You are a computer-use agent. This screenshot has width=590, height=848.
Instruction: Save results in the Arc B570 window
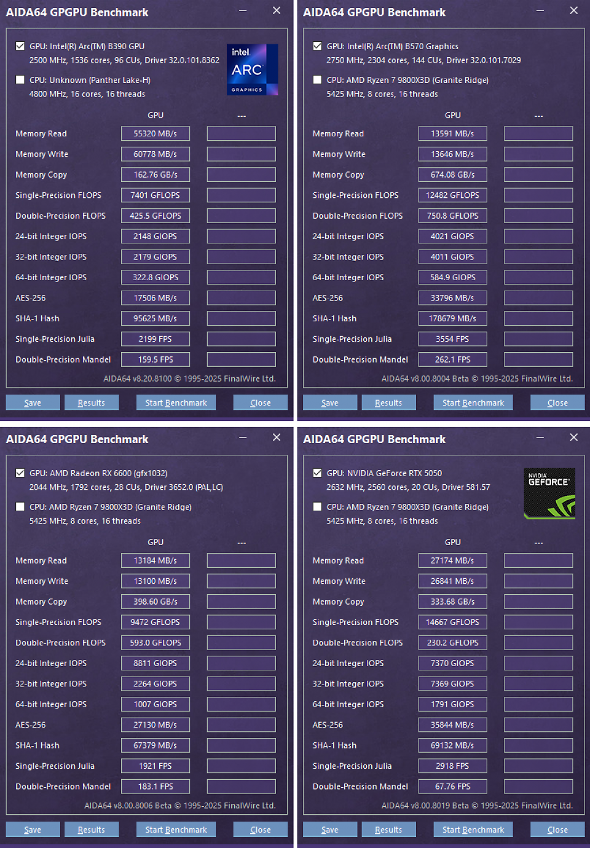330,402
